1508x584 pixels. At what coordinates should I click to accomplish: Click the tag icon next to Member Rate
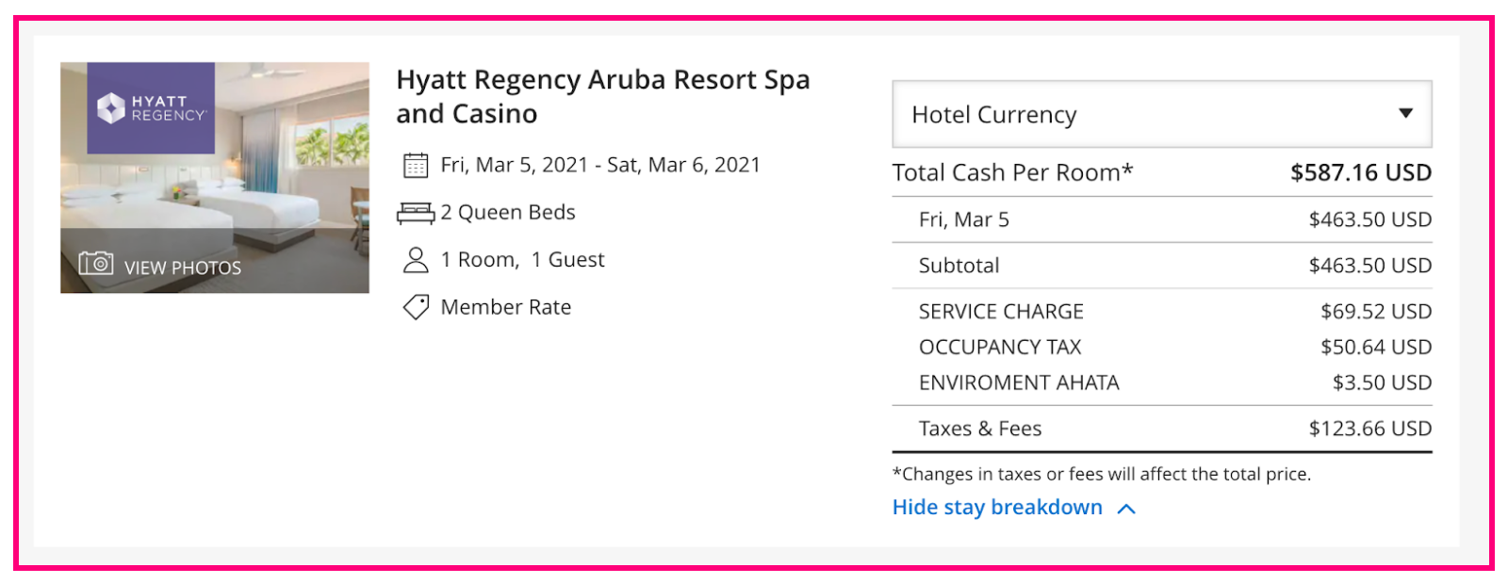tap(416, 307)
